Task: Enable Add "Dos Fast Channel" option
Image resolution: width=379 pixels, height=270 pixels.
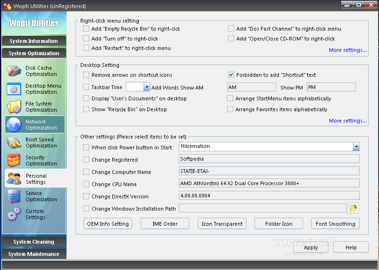Action: point(231,29)
